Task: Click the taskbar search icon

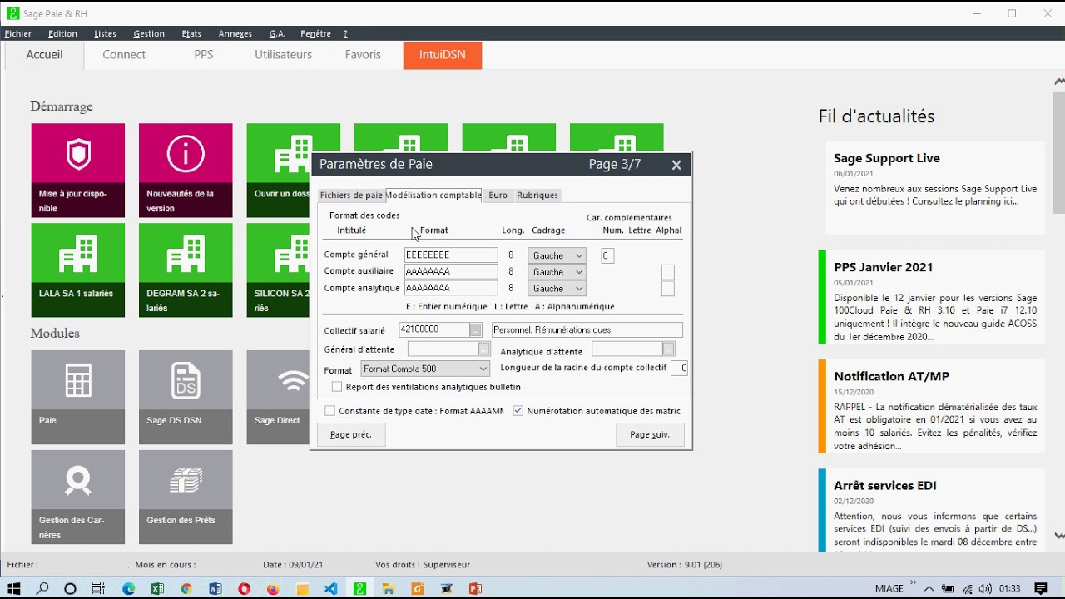Action: click(42, 588)
